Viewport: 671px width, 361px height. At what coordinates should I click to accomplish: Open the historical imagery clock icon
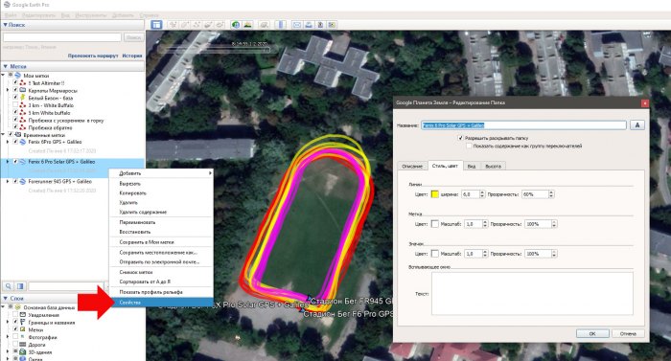click(x=236, y=25)
